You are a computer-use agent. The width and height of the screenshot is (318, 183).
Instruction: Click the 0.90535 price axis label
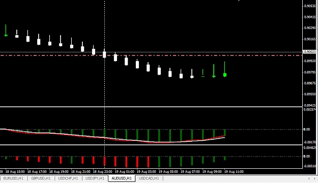309,6
